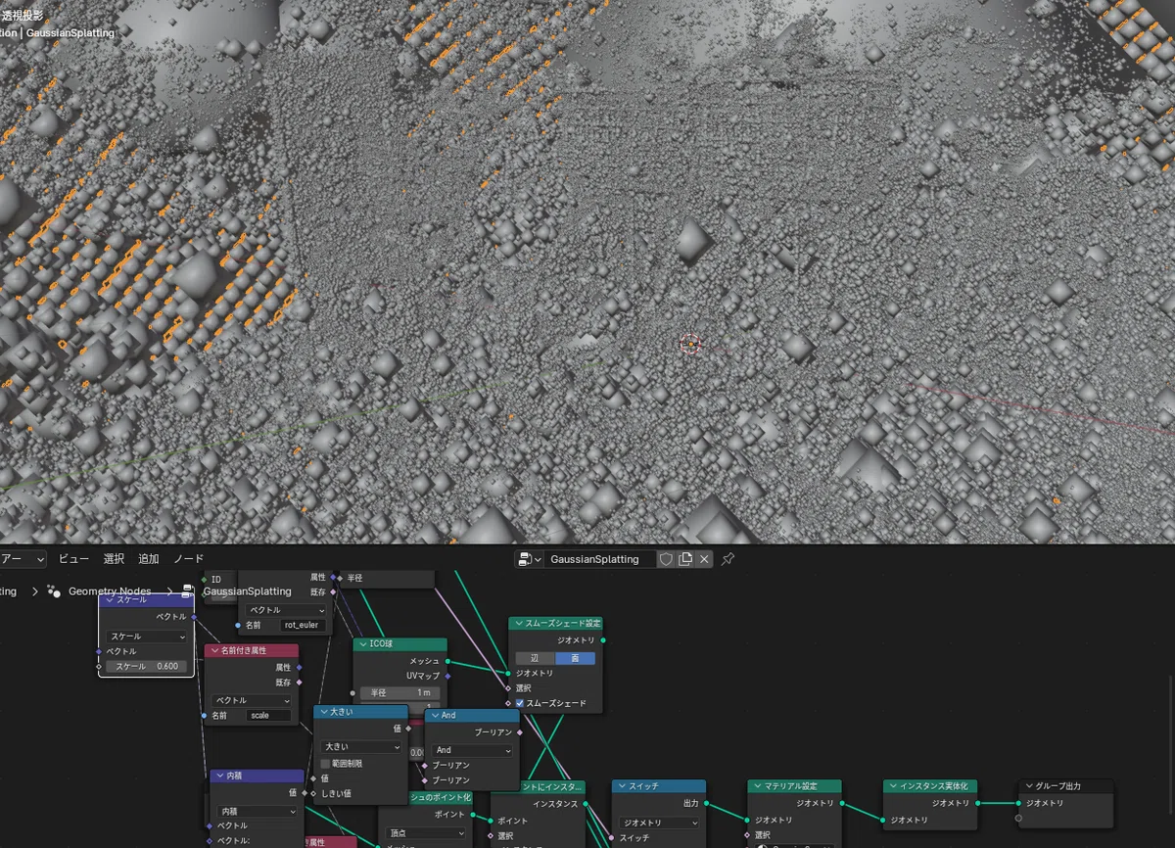Click the 半径 1 m field in ICO球
The width and height of the screenshot is (1175, 848).
tap(400, 692)
